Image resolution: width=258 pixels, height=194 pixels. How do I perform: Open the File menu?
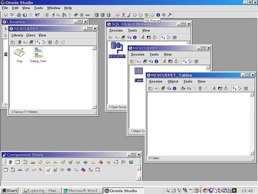(x=5, y=8)
